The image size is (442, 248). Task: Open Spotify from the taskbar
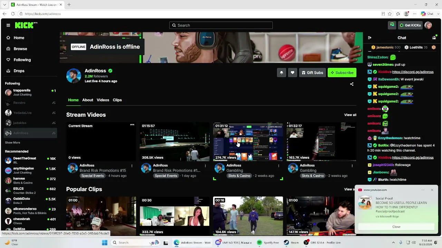click(x=268, y=242)
